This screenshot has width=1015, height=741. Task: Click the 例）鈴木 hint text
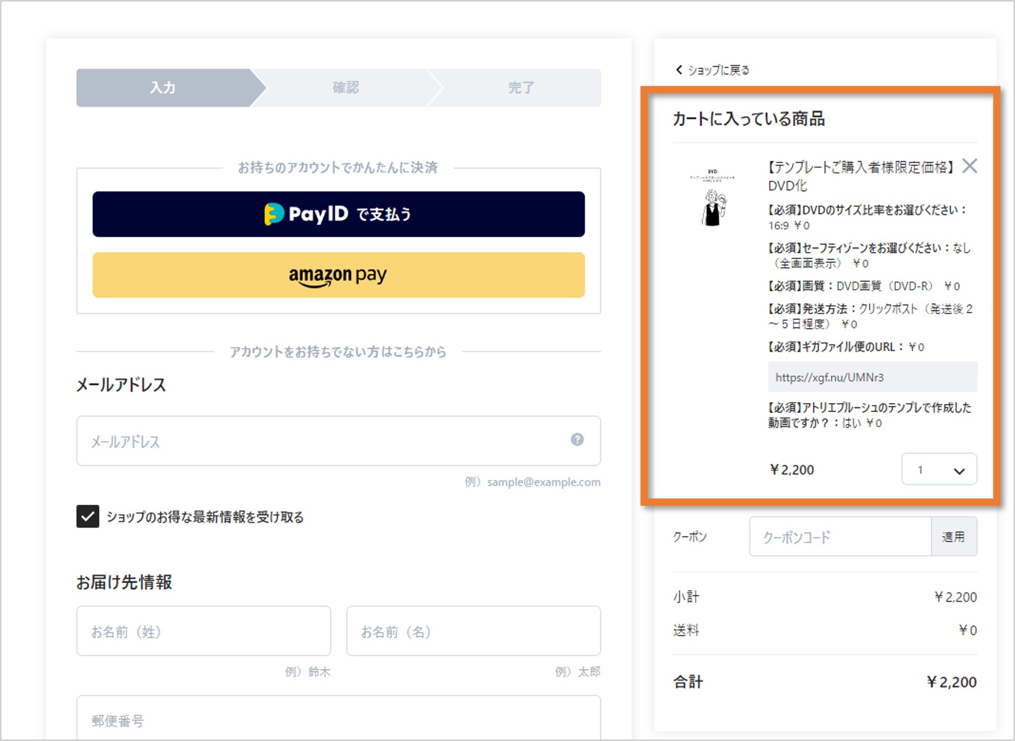(308, 672)
